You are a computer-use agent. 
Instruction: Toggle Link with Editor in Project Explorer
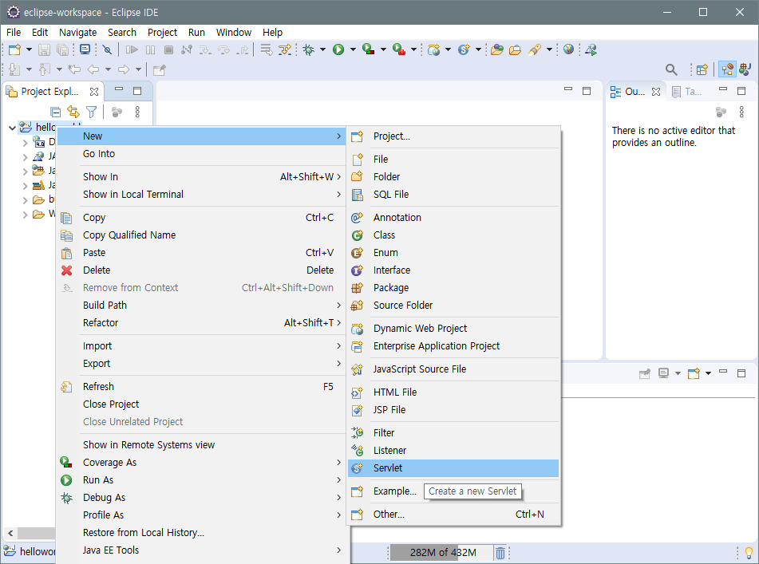point(73,112)
